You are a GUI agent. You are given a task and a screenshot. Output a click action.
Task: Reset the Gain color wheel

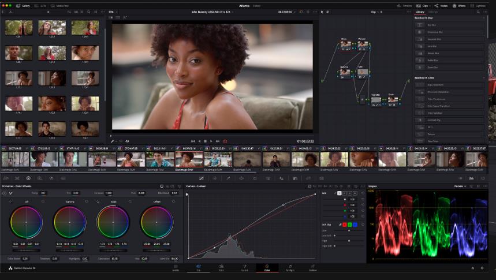tap(130, 202)
